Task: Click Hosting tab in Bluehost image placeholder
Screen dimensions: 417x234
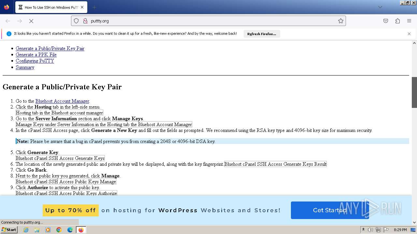Action: [x=59, y=113]
